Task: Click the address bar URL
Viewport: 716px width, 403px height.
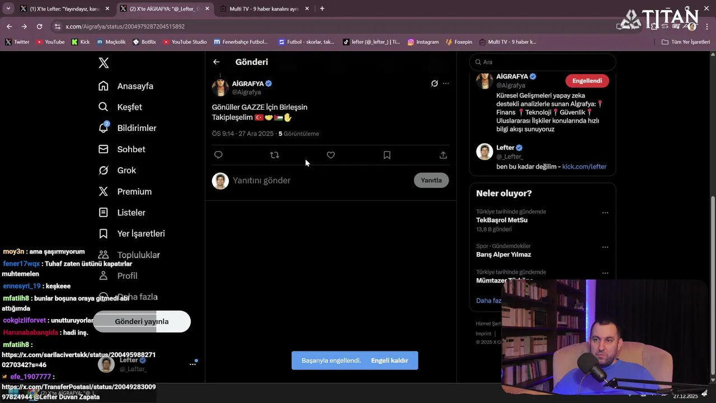Action: coord(125,26)
